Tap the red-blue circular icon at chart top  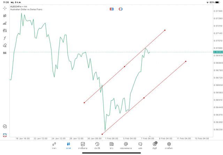click(x=121, y=9)
